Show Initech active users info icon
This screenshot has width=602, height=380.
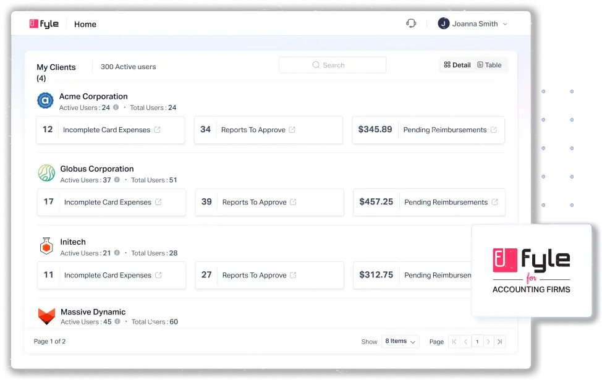point(117,253)
